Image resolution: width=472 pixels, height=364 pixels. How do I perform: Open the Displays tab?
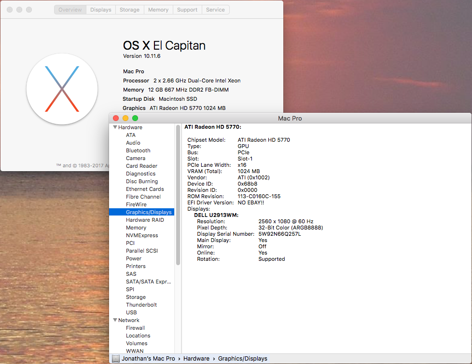[101, 10]
